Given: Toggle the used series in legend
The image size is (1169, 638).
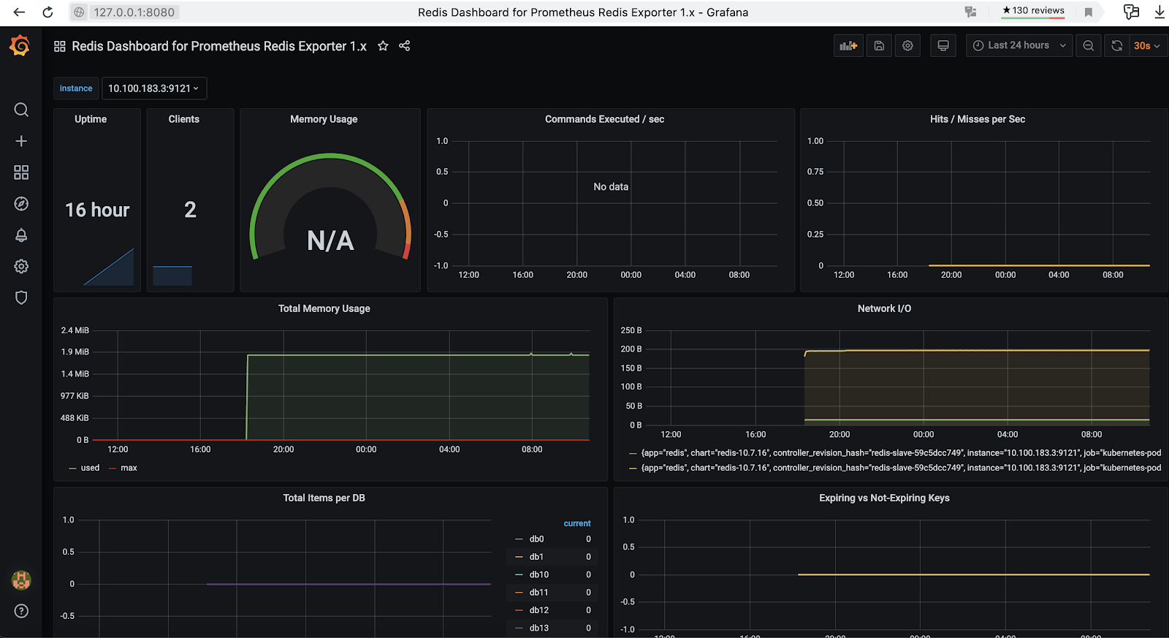Looking at the screenshot, I should [90, 468].
